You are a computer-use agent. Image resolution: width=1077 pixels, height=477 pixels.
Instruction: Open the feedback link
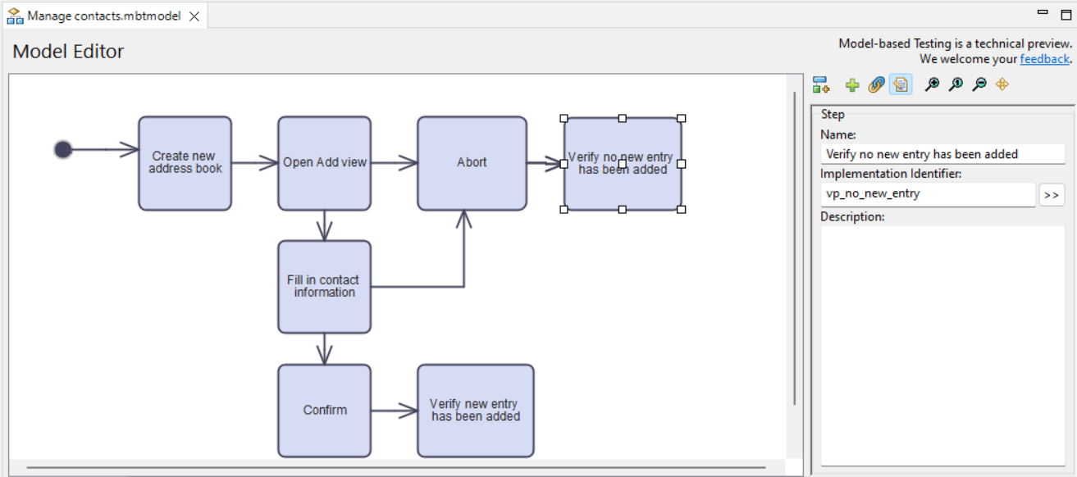pyautogui.click(x=1044, y=59)
